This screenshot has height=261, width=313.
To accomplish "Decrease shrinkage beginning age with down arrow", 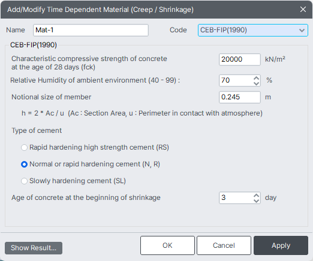I will click(x=256, y=201).
